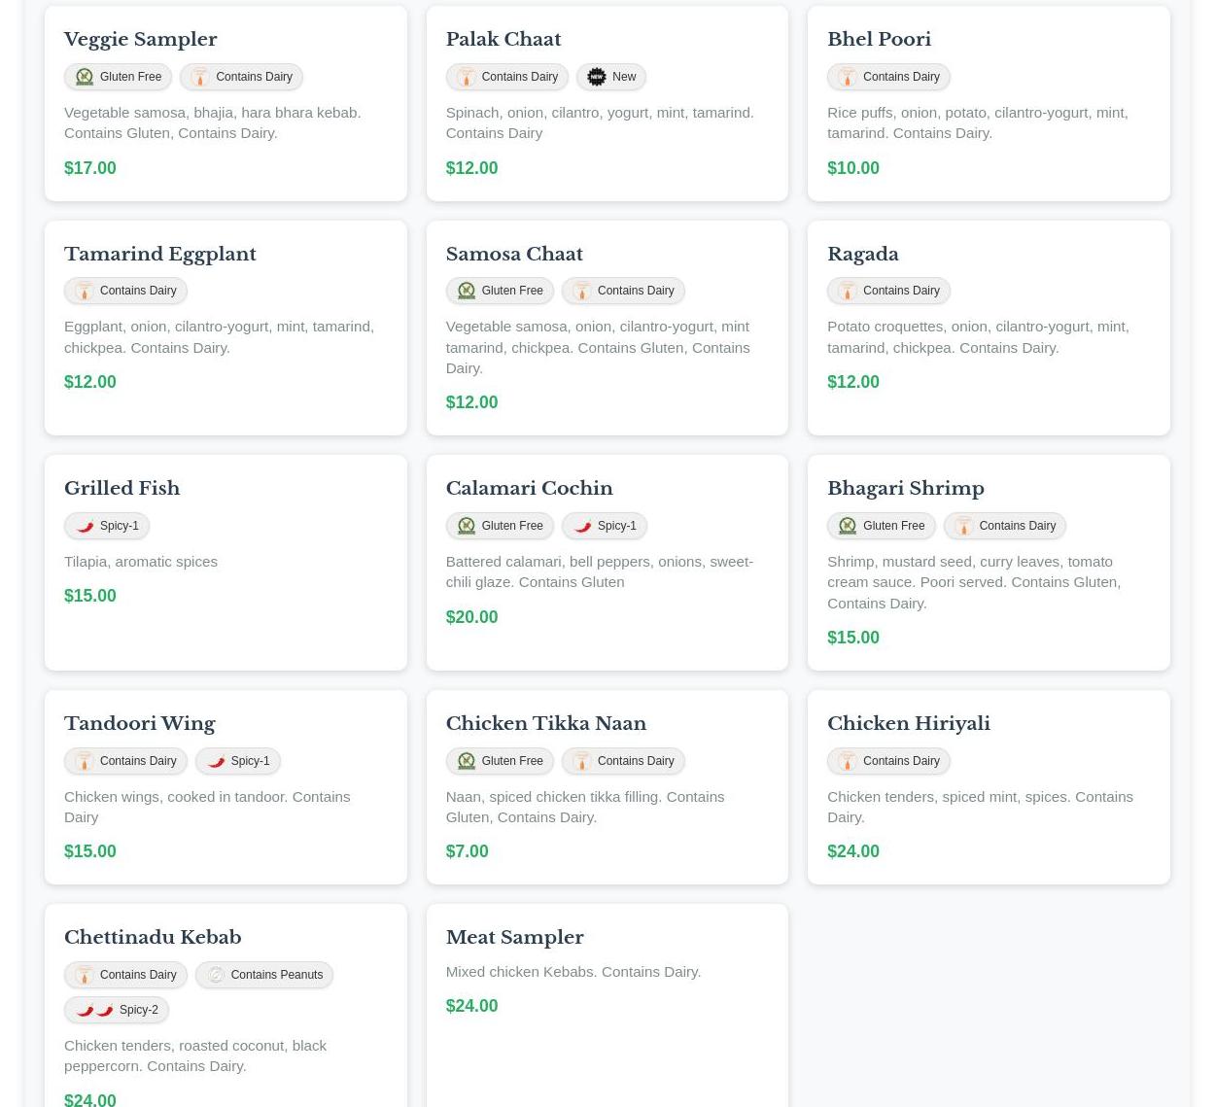This screenshot has width=1215, height=1107.
Task: Click the Gluten Free icon on Chicken Tikka Naan
Action: pyautogui.click(x=467, y=761)
